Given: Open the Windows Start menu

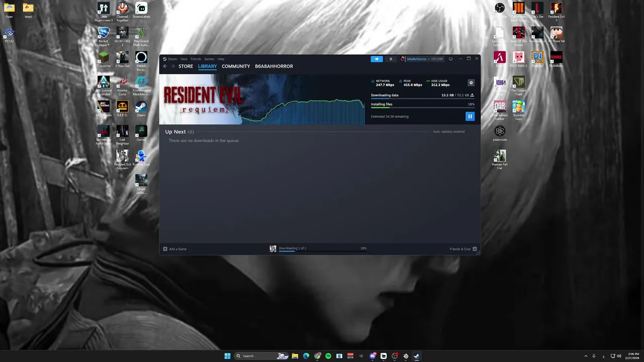Looking at the screenshot, I should tap(227, 356).
